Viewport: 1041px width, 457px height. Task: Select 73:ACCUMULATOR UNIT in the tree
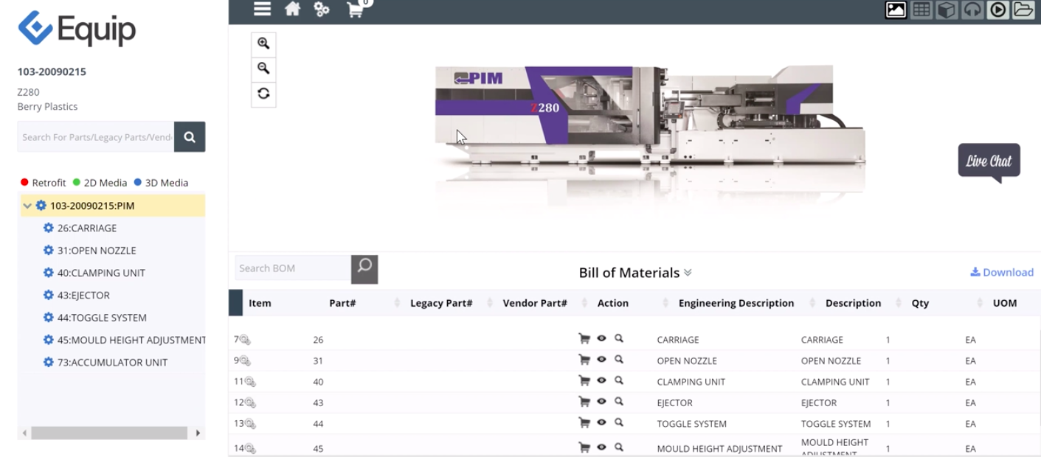click(x=112, y=363)
